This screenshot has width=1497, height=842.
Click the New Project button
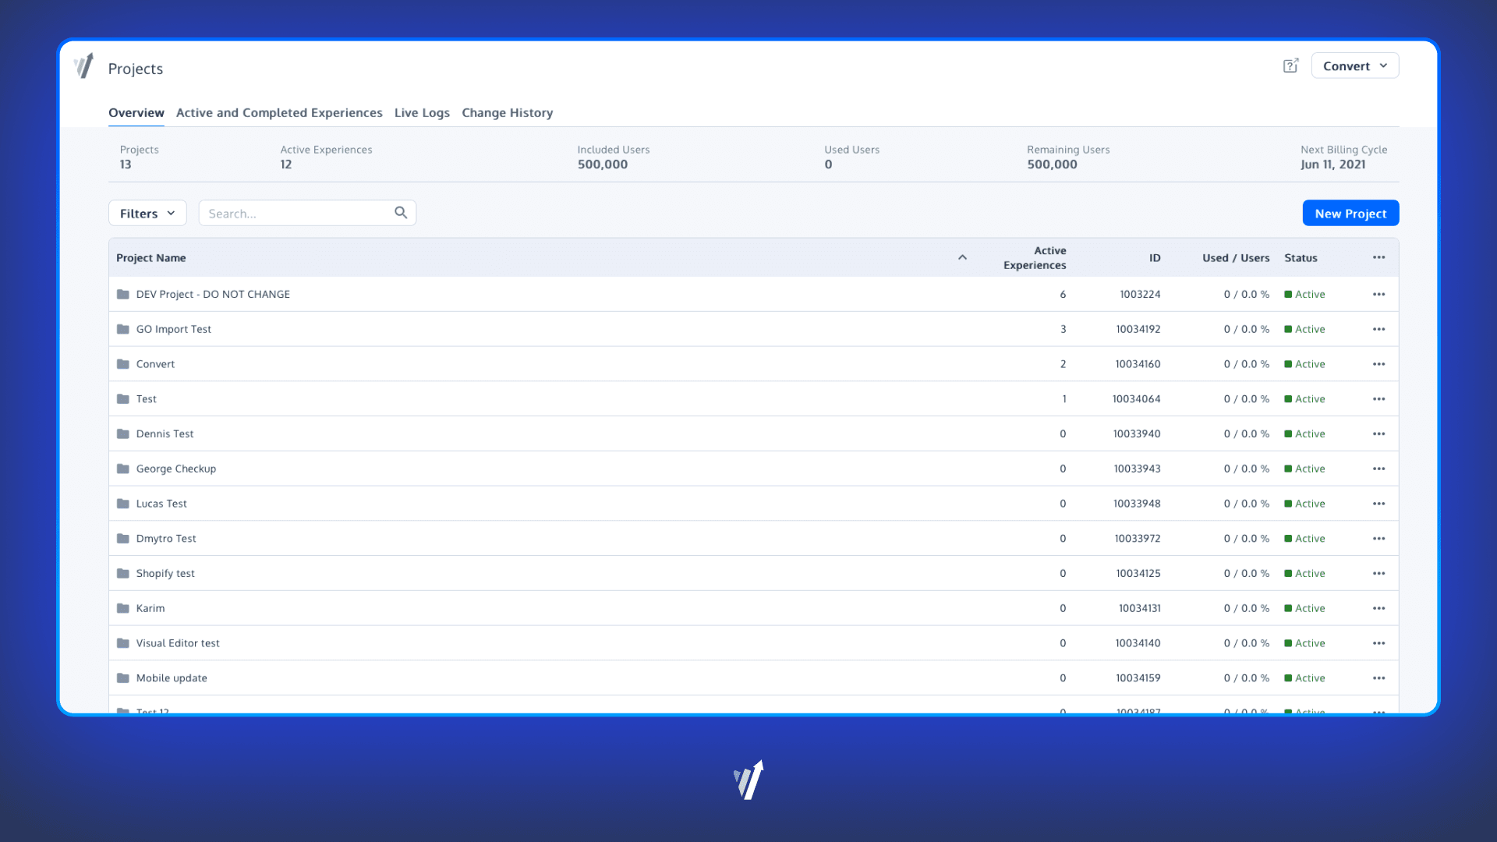coord(1350,214)
